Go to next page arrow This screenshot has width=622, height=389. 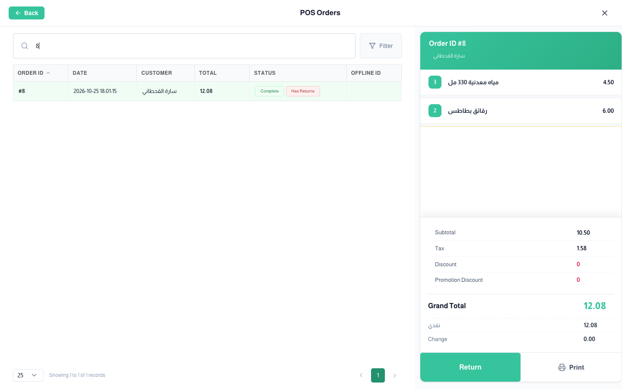click(395, 375)
